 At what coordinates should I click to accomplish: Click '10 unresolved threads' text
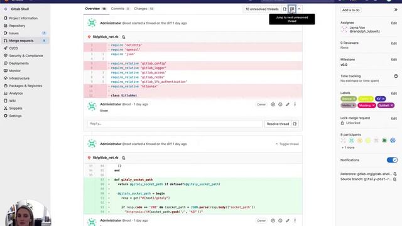pos(262,9)
